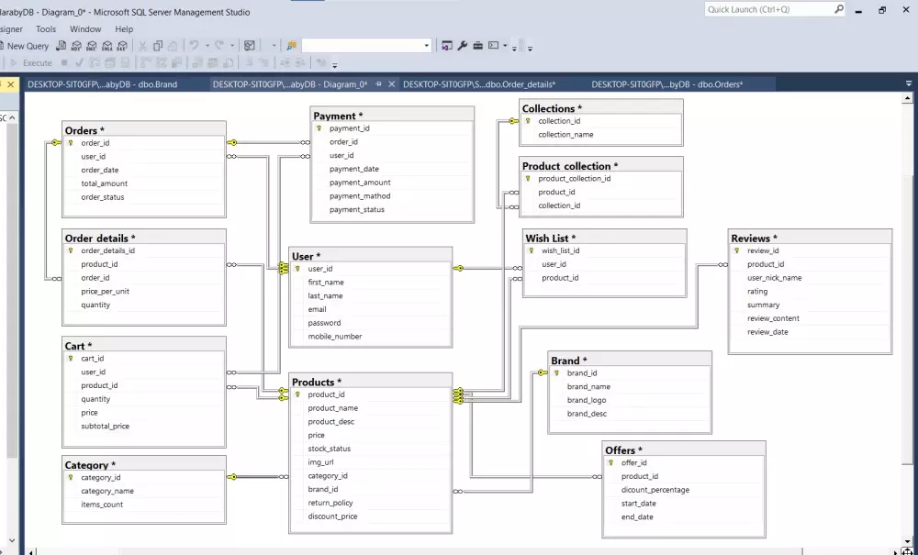Select the Window menu

pos(85,28)
